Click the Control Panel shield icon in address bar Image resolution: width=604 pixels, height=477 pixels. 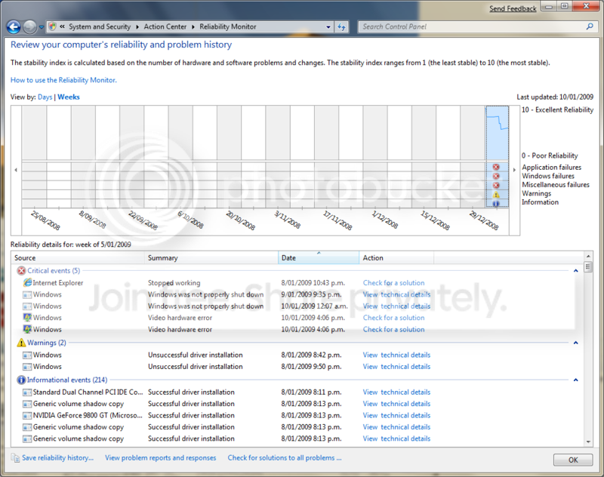(52, 26)
